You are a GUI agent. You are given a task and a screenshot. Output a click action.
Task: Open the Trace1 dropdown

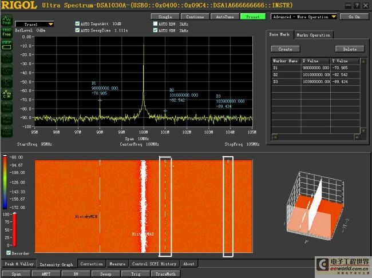35,25
